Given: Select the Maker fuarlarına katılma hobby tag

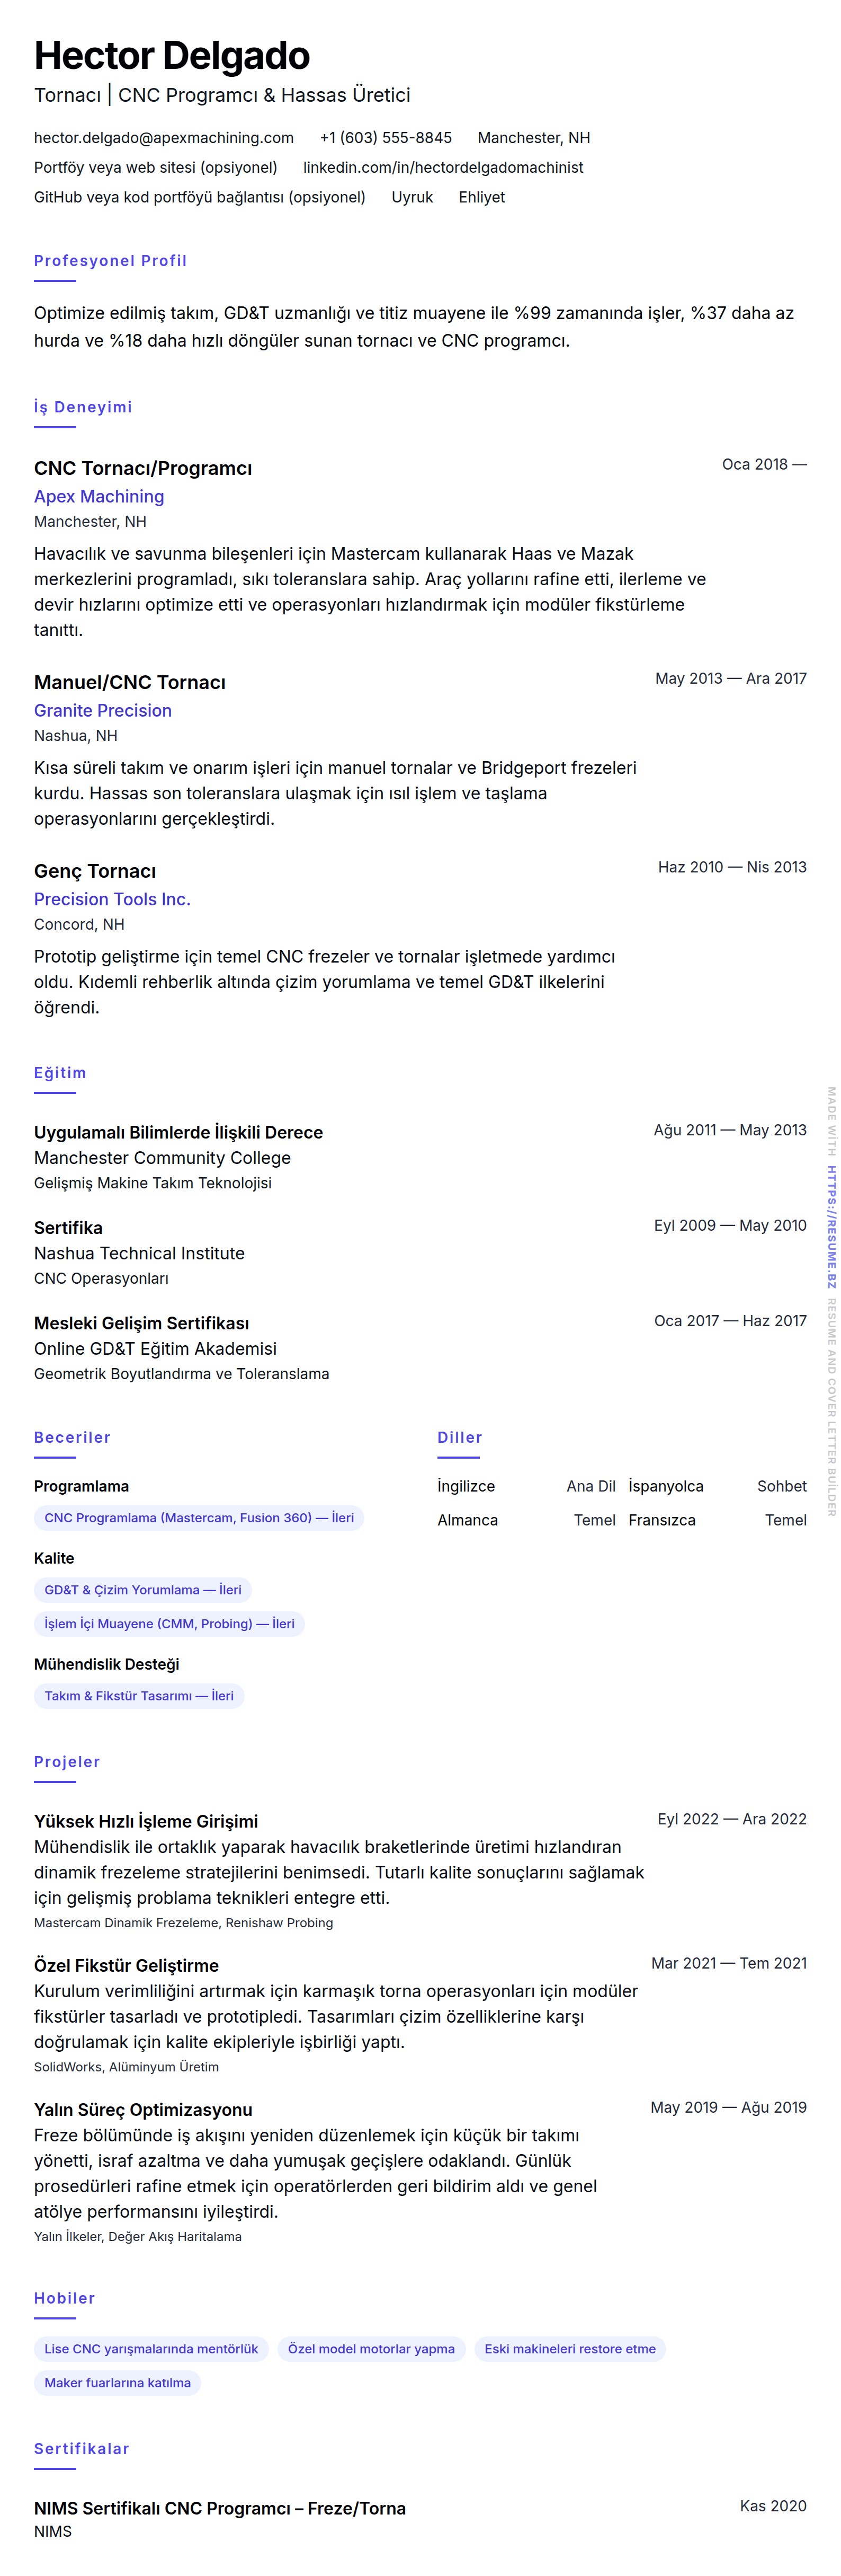Looking at the screenshot, I should (x=117, y=2383).
